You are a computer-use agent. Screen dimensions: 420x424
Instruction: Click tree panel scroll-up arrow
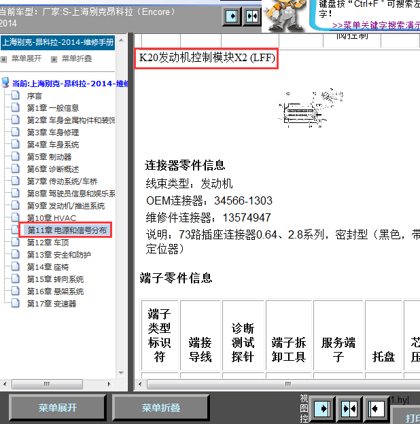pyautogui.click(x=121, y=41)
